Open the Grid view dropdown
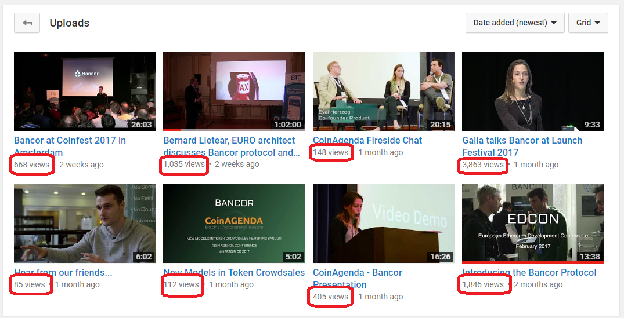This screenshot has width=624, height=318. pyautogui.click(x=588, y=23)
